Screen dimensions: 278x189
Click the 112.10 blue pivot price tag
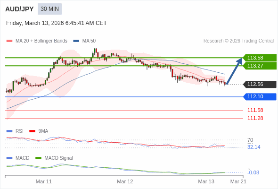click(260, 97)
